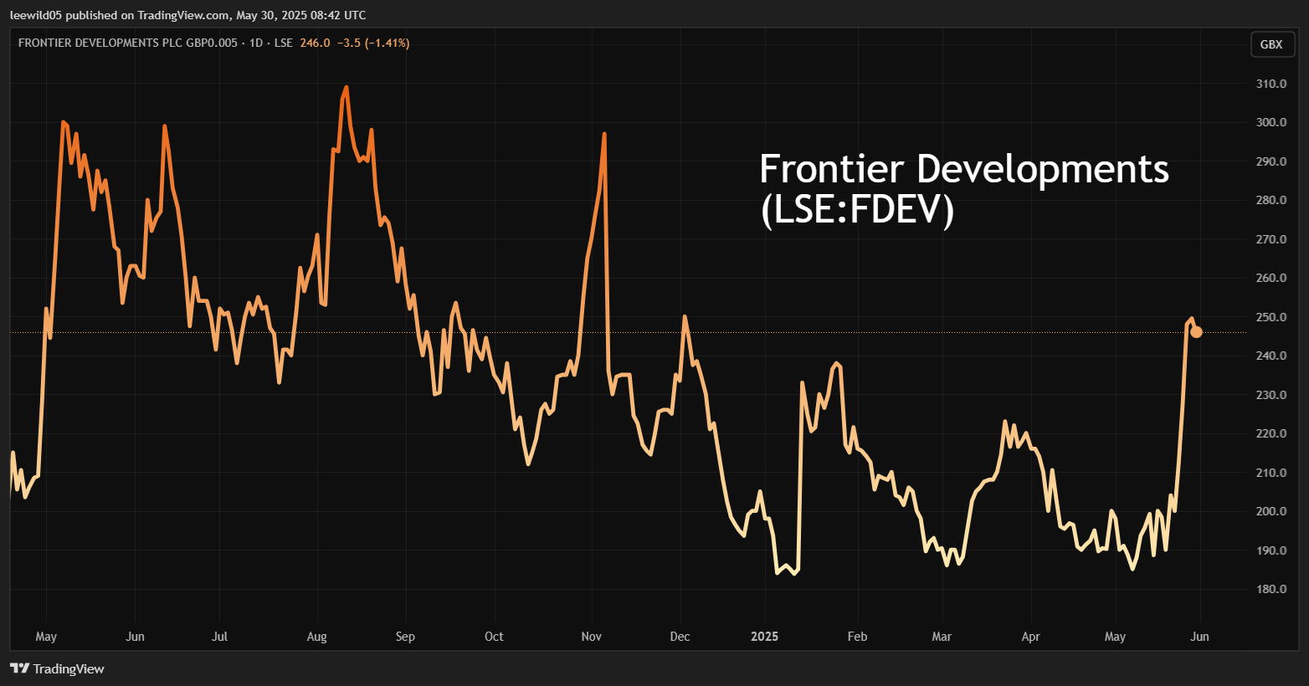The image size is (1309, 686).
Task: Click the Dec label on time axis
Action: [x=680, y=637]
